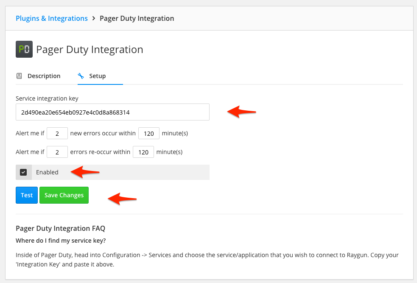Image resolution: width=417 pixels, height=283 pixels.
Task: Switch to the Description tab
Action: click(44, 76)
